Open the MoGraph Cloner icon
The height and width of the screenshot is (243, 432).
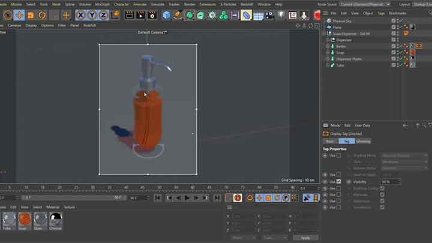[223, 15]
